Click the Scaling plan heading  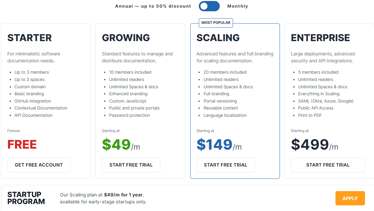[x=218, y=38]
